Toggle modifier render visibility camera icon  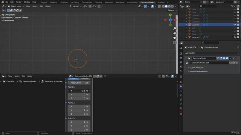tap(227, 58)
